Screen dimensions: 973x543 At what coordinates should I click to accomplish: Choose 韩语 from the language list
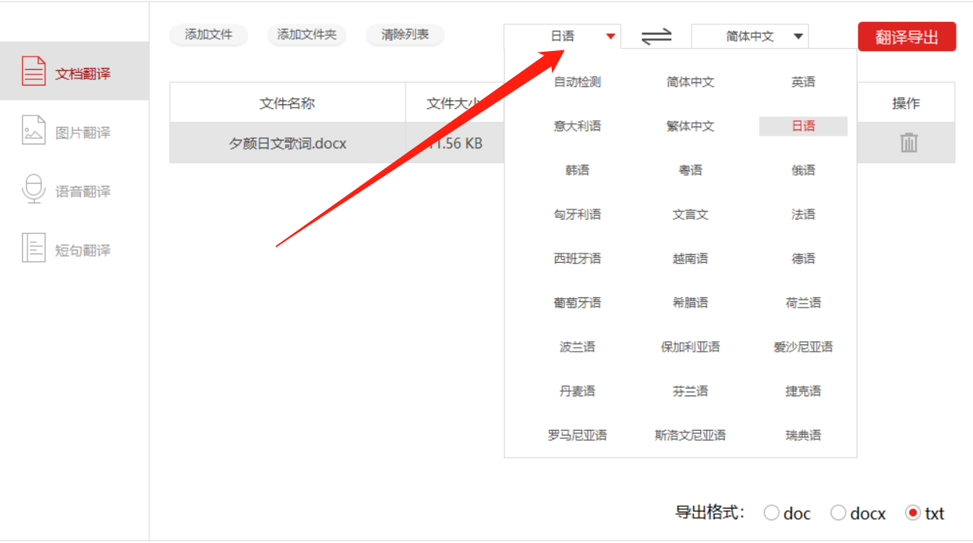[577, 169]
